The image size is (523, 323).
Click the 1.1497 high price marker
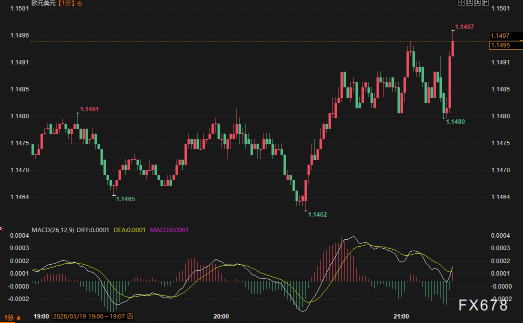(x=464, y=26)
